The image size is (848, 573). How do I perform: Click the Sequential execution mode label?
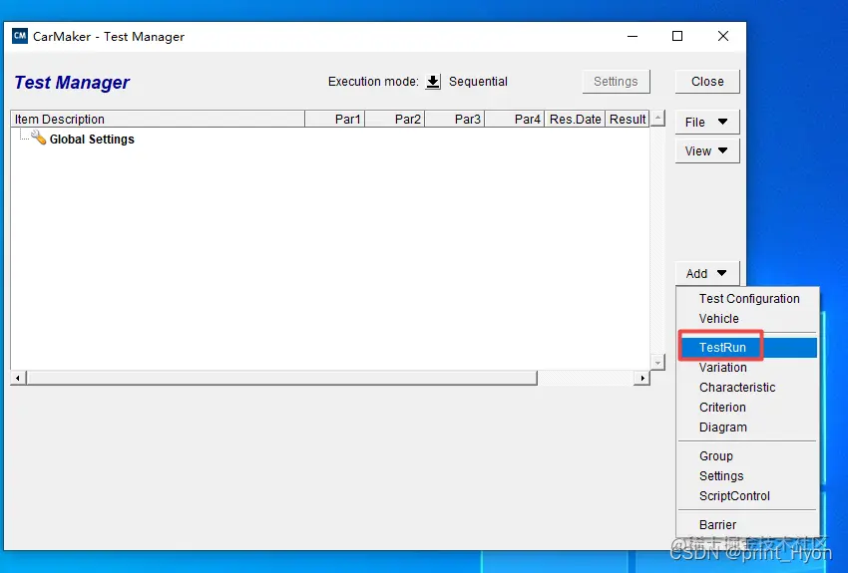click(478, 82)
